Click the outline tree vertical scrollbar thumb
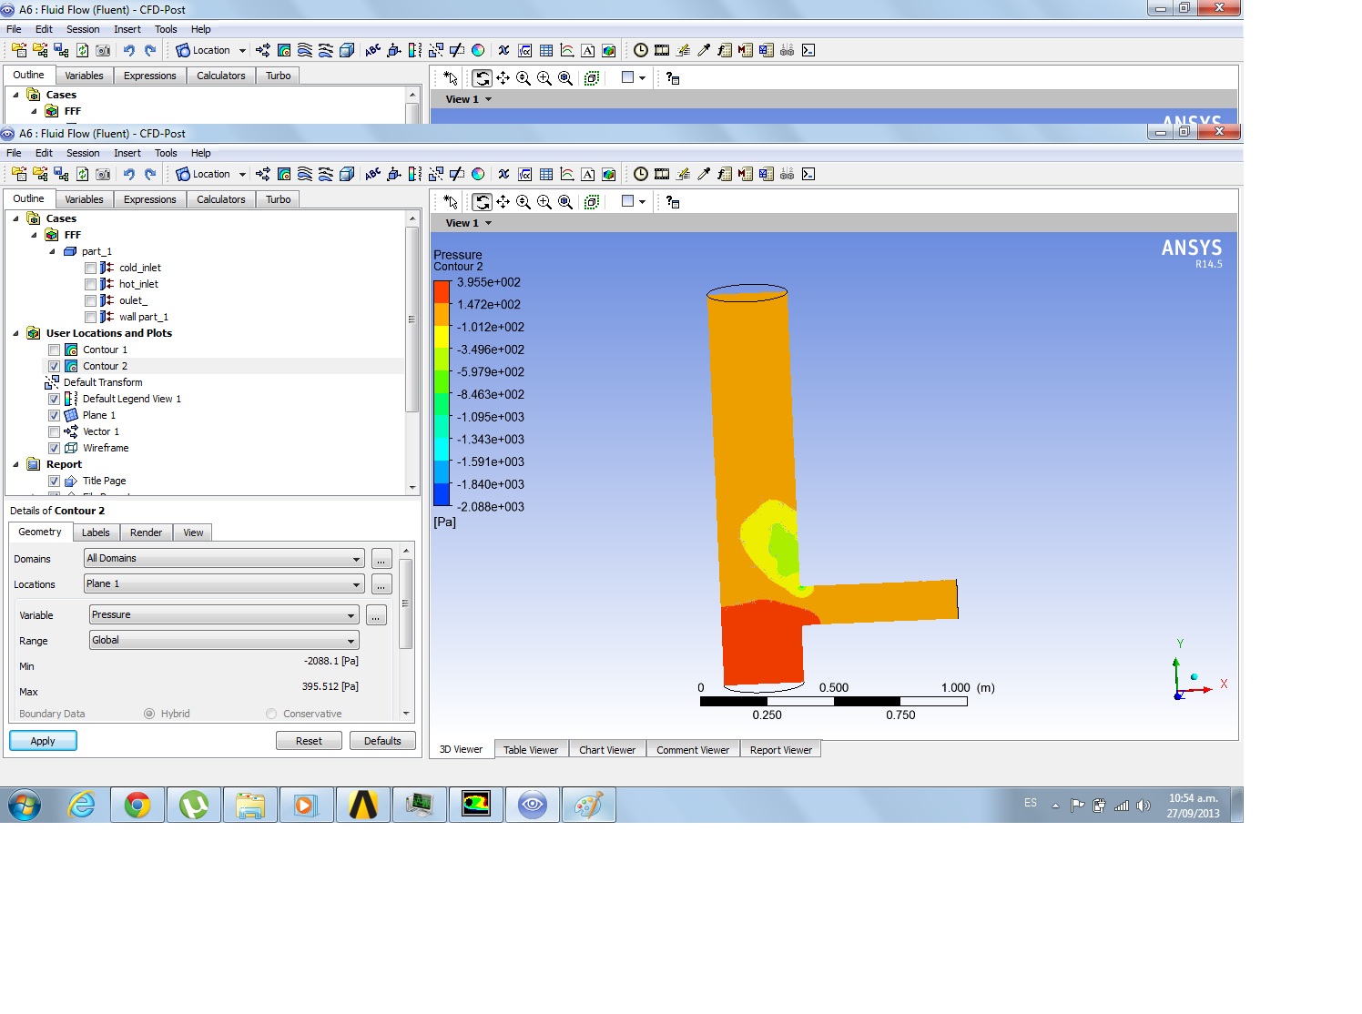The width and height of the screenshot is (1362, 1014). coord(412,319)
